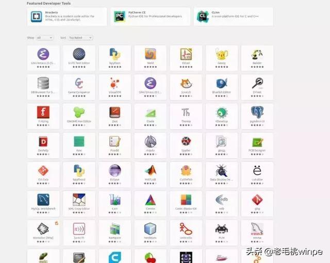Open the bpython app tile
Viewport: 330px width, 263px height.
tap(114, 58)
